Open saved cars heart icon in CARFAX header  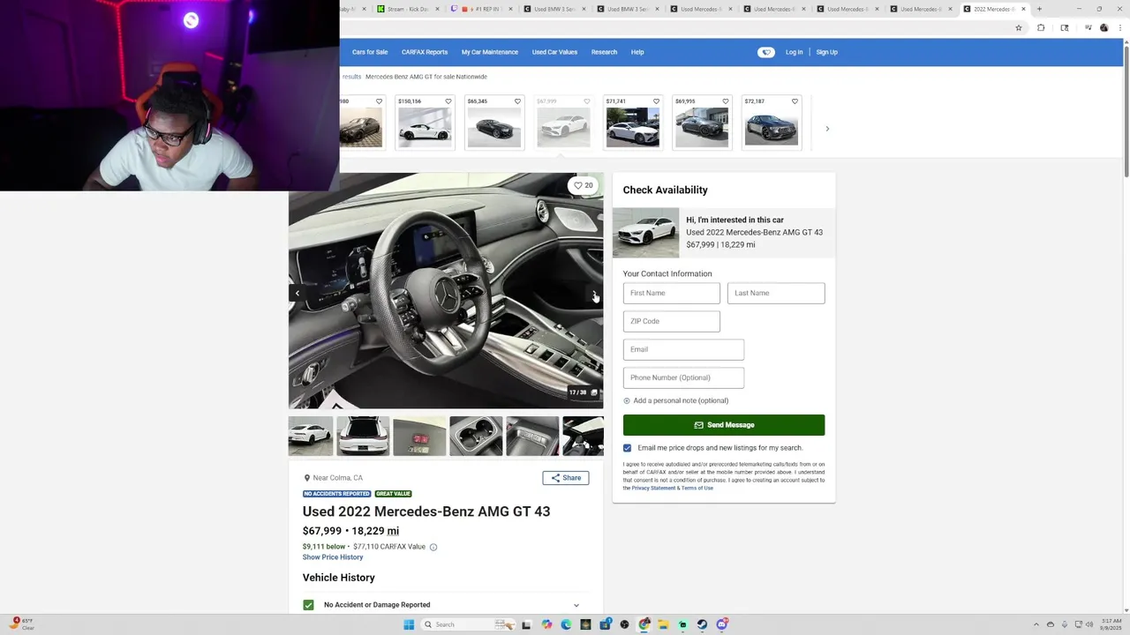[765, 52]
